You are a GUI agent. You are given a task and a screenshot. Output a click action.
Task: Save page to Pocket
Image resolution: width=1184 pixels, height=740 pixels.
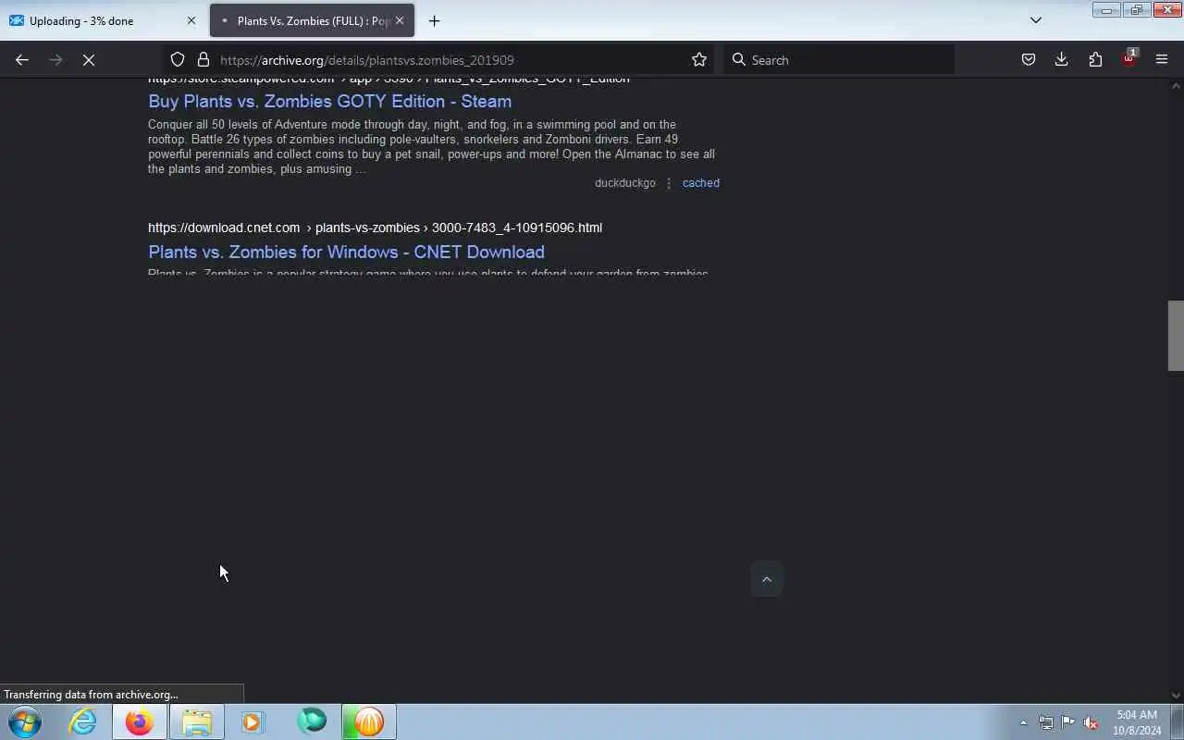tap(1029, 59)
